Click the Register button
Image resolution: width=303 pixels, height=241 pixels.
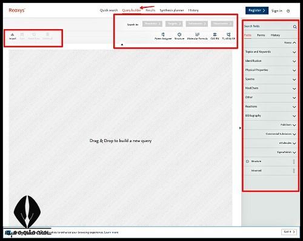click(x=257, y=10)
